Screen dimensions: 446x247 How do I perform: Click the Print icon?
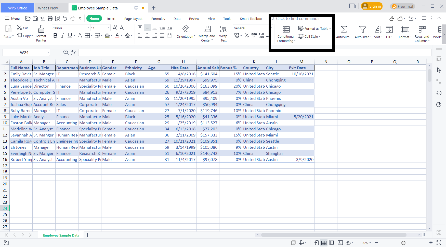click(50, 18)
